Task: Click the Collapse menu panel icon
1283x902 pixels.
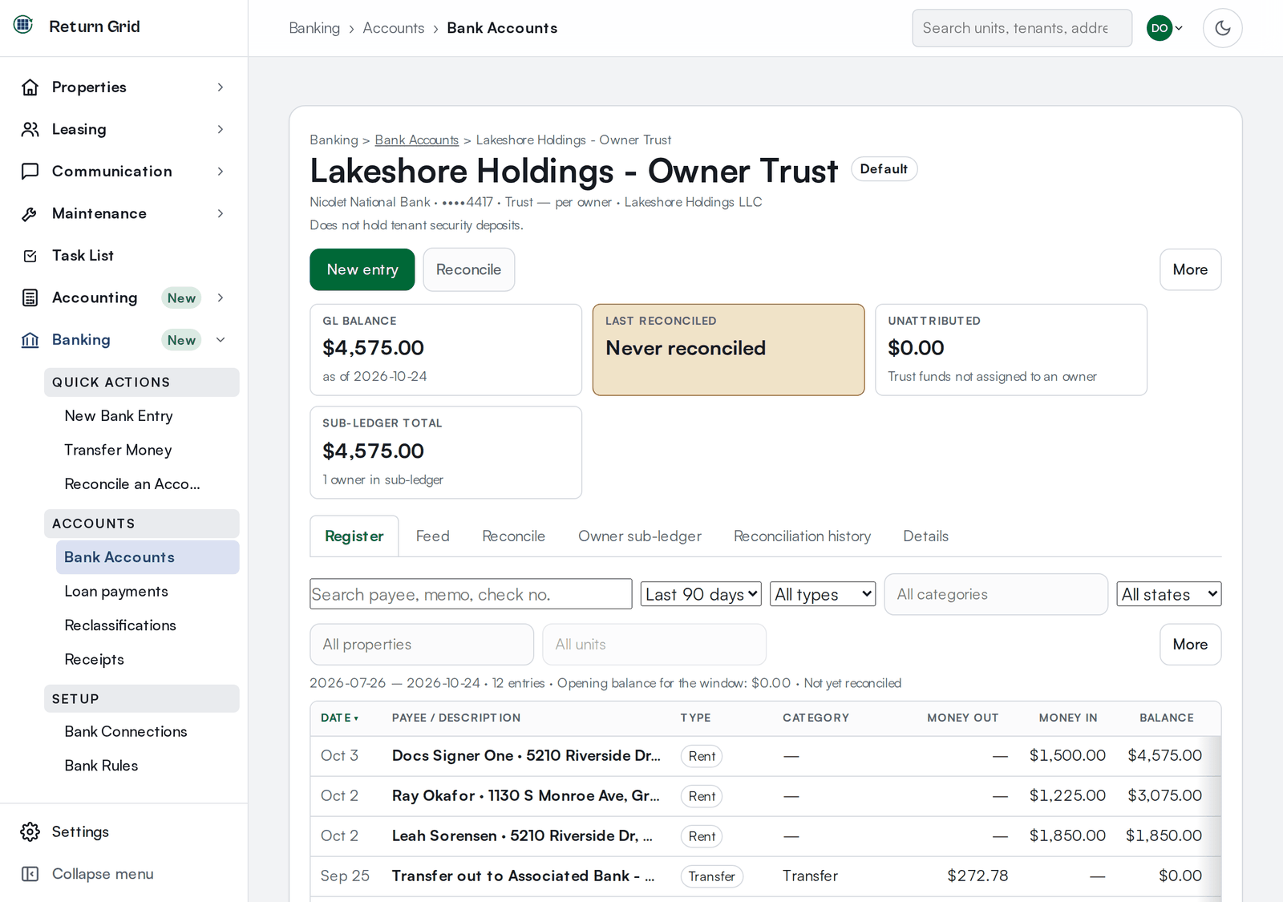Action: 30,874
